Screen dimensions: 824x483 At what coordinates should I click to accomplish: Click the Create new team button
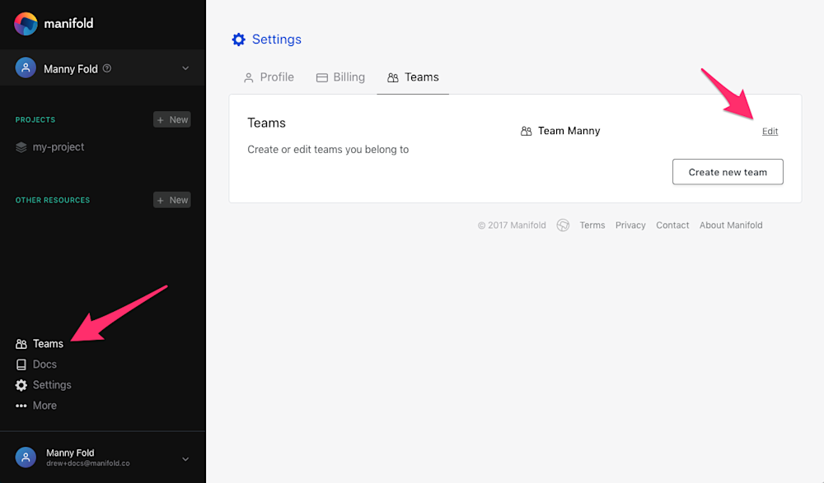click(728, 172)
